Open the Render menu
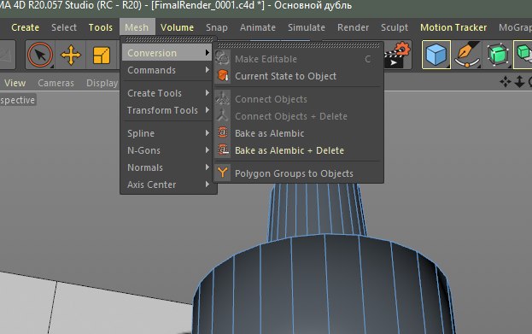532x334 pixels. pos(353,27)
